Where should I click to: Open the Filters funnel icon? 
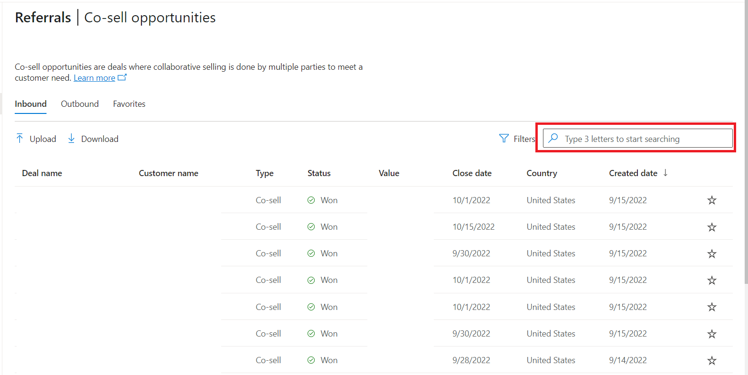point(504,138)
